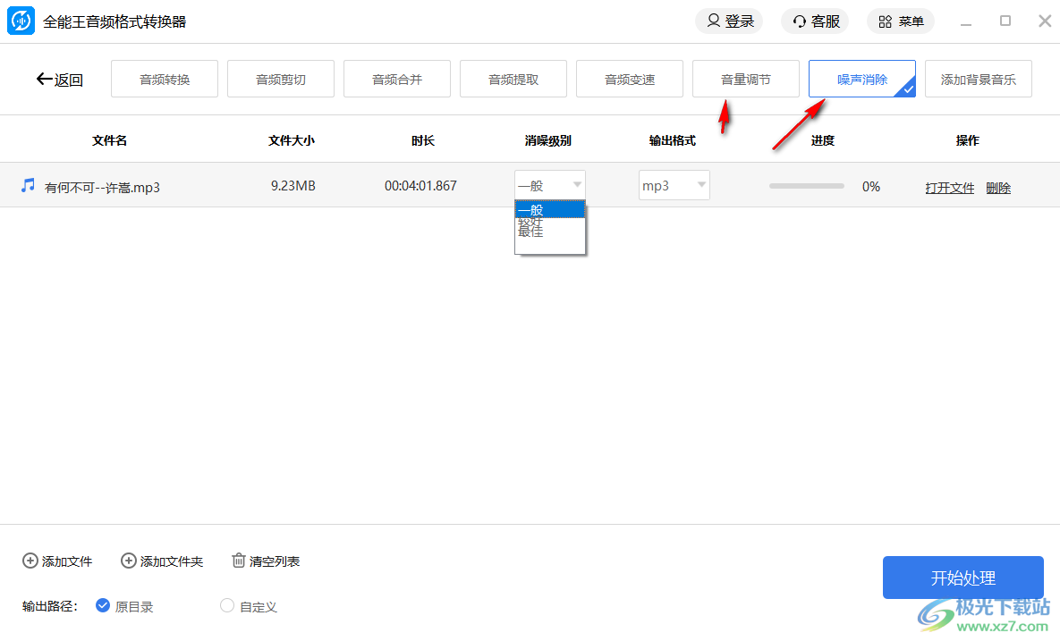Open the 菜单 menu icon
Image resolution: width=1060 pixels, height=641 pixels.
click(885, 21)
